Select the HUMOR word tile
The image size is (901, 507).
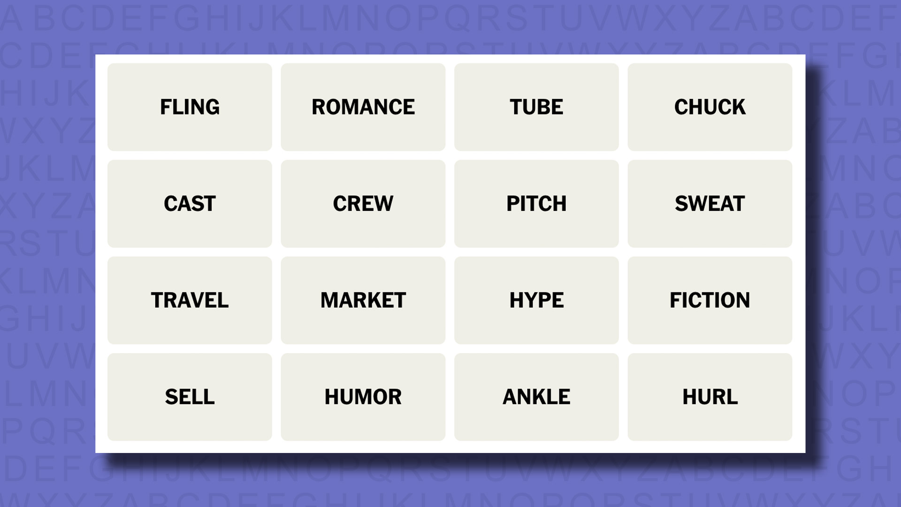pyautogui.click(x=363, y=397)
